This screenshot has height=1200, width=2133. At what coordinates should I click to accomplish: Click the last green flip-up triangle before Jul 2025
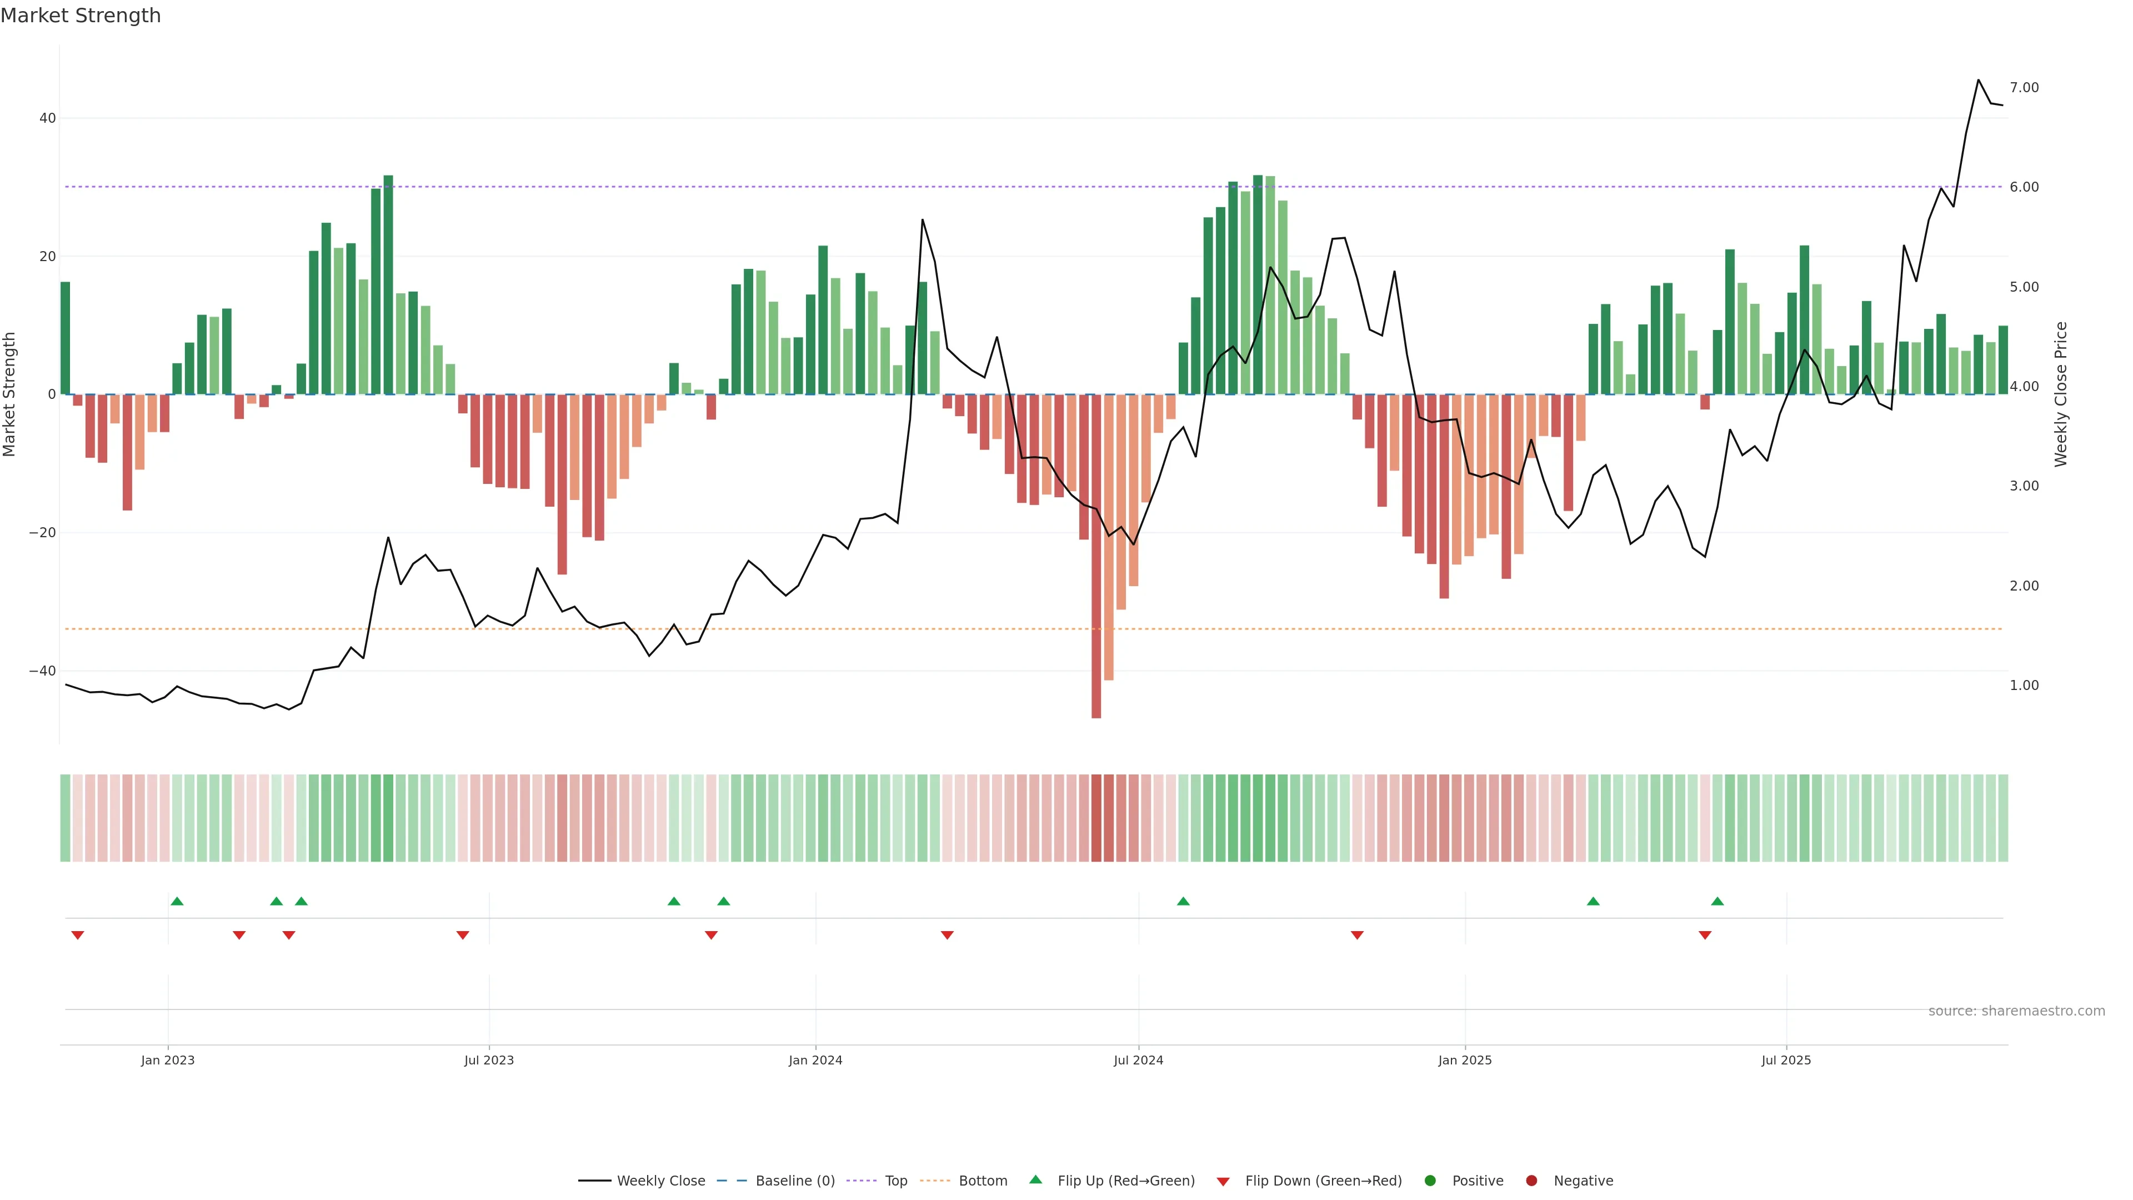1718,901
